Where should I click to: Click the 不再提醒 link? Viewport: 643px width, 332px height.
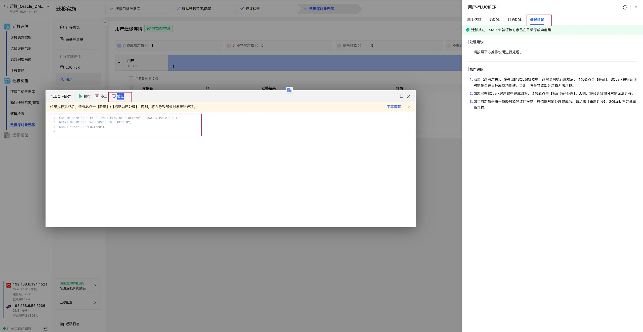tap(394, 107)
